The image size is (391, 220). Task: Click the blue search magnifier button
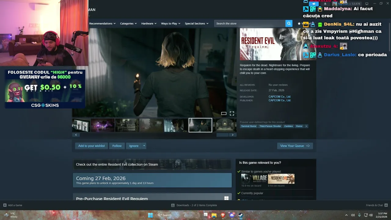pyautogui.click(x=289, y=24)
